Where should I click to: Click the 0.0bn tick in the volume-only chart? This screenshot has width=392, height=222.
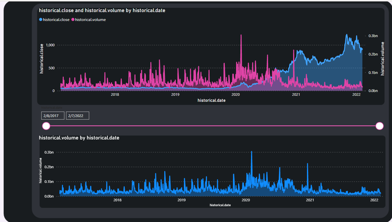49,196
